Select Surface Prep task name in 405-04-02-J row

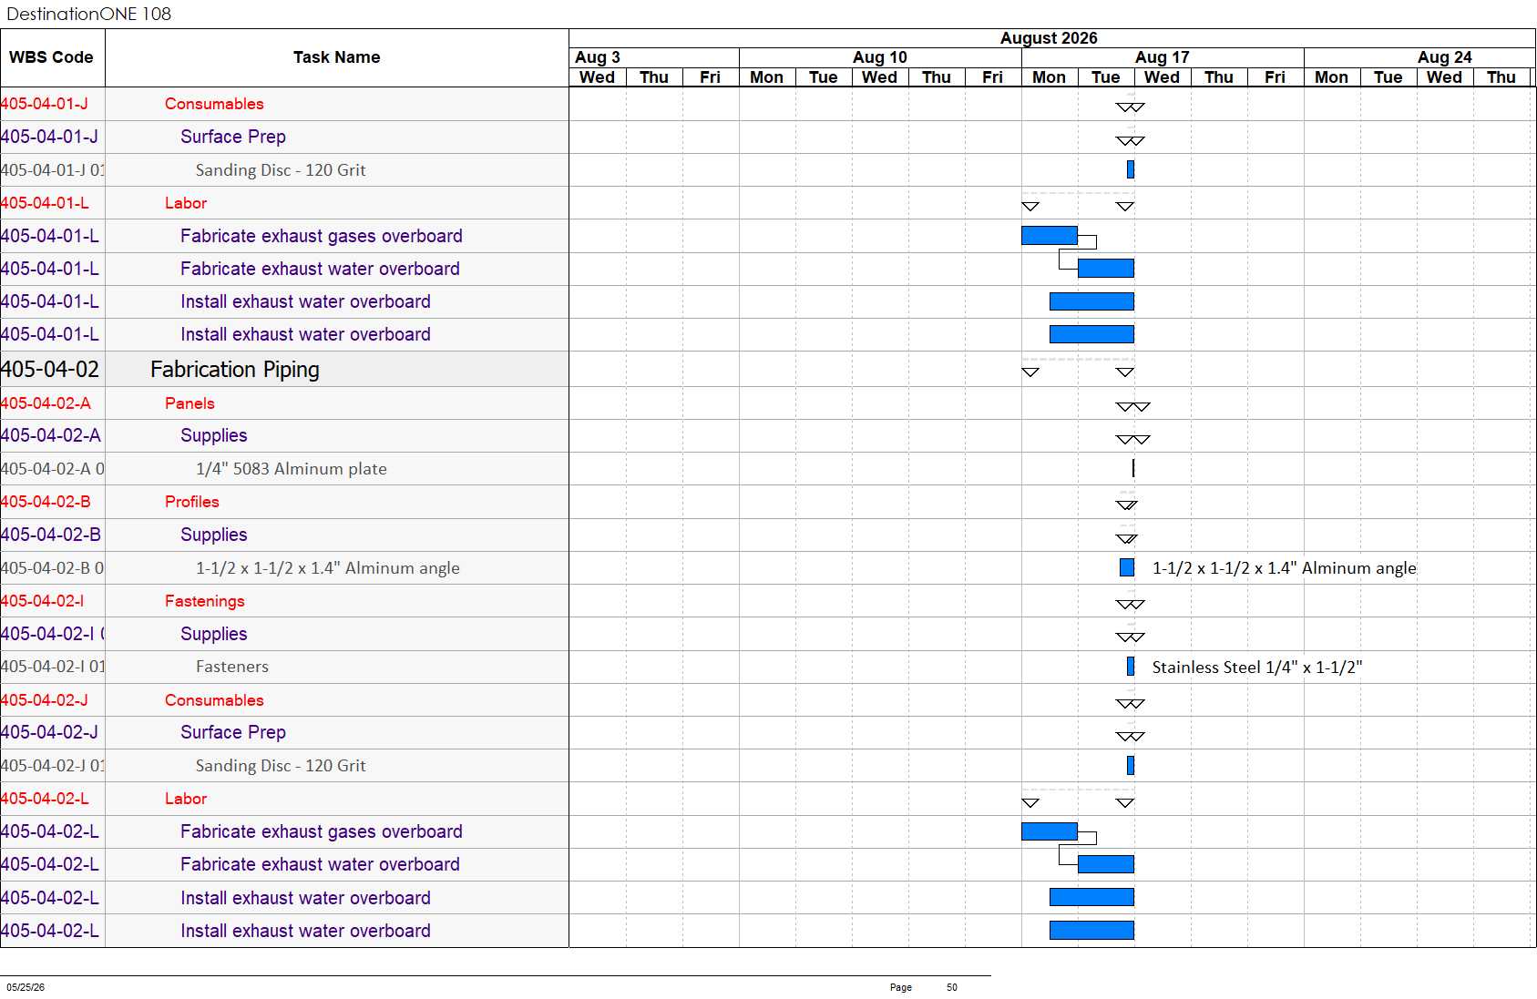click(x=233, y=732)
